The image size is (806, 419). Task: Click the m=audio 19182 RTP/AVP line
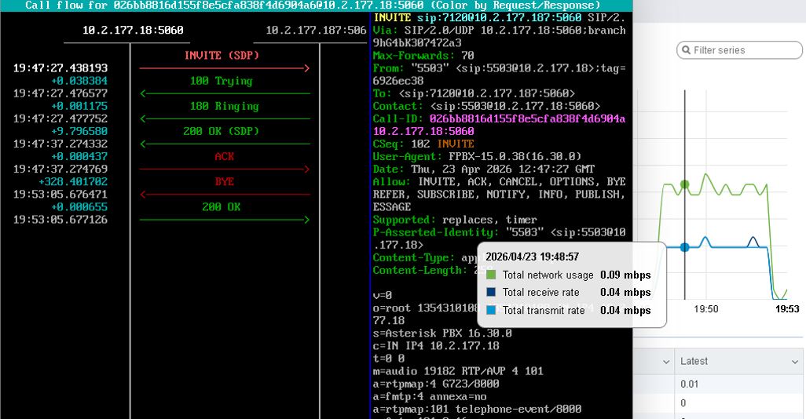coord(458,370)
